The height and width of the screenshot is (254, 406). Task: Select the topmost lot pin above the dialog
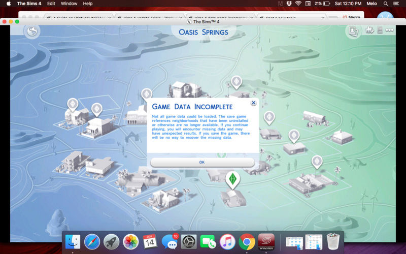(236, 82)
